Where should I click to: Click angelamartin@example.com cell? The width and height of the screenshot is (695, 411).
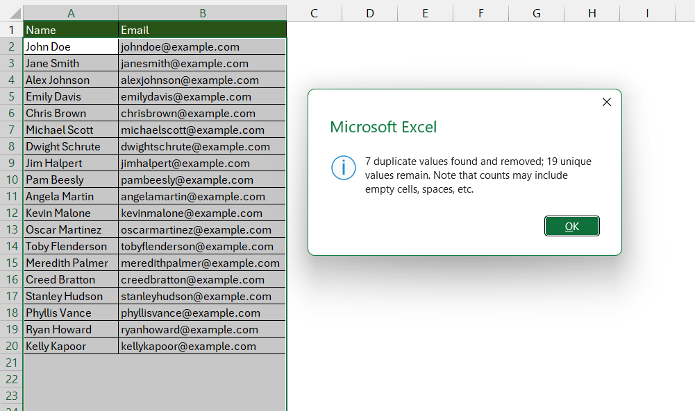(203, 196)
